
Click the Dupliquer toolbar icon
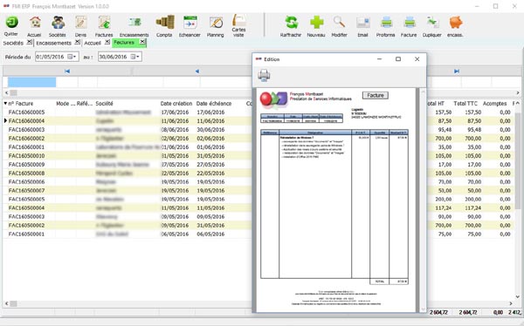[432, 23]
